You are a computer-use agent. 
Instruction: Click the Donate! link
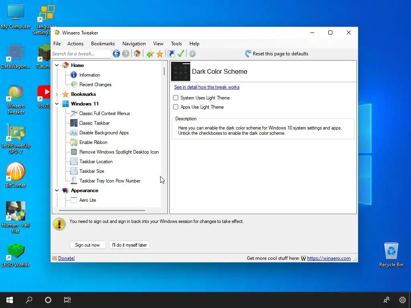click(x=66, y=258)
